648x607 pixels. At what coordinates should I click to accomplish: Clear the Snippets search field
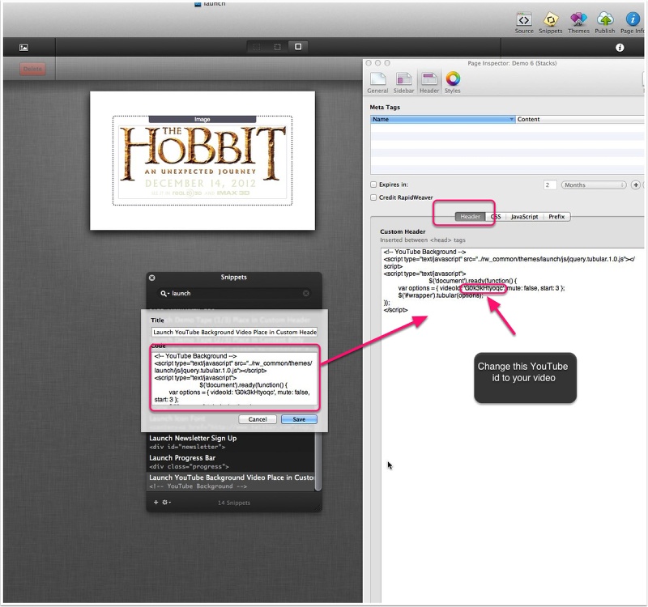point(306,294)
